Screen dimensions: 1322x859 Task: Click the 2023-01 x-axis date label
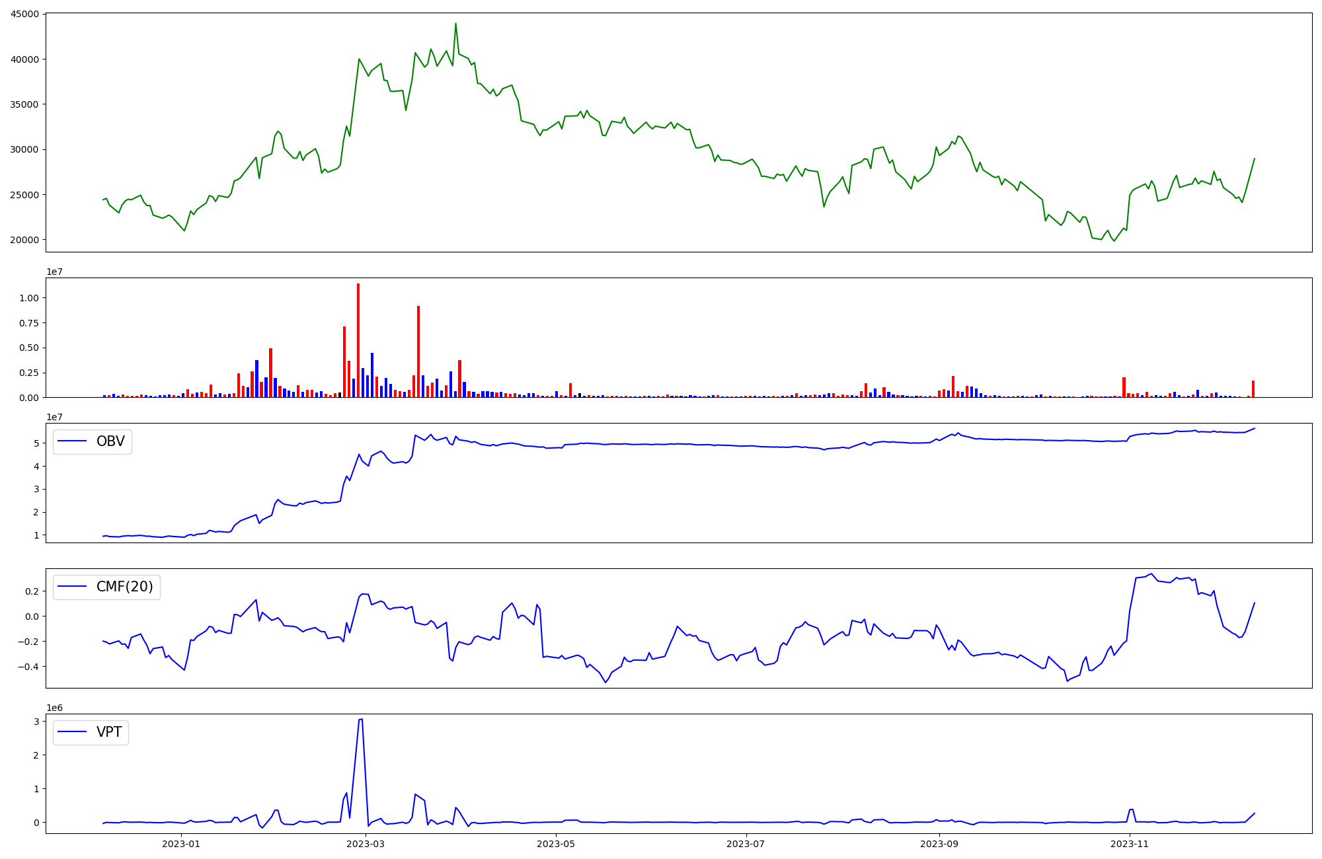pyautogui.click(x=181, y=844)
